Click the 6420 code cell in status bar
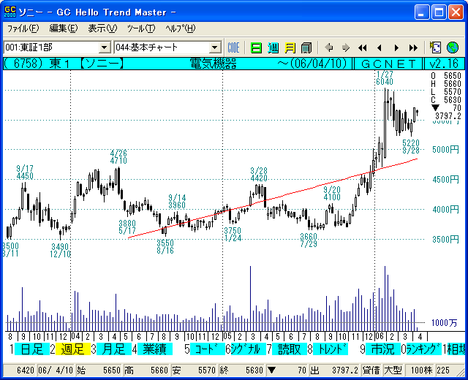 [x=20, y=370]
